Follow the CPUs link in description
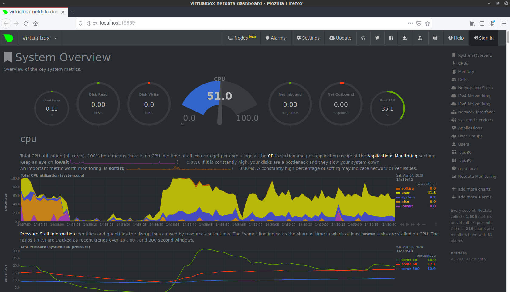Screen dimensions: 510x292 pyautogui.click(x=273, y=156)
